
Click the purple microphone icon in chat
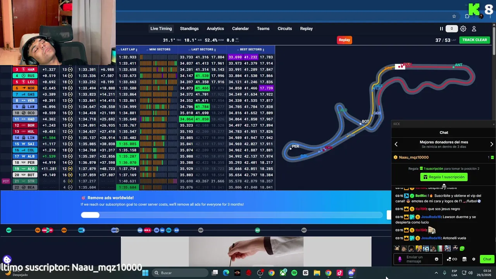click(x=400, y=259)
